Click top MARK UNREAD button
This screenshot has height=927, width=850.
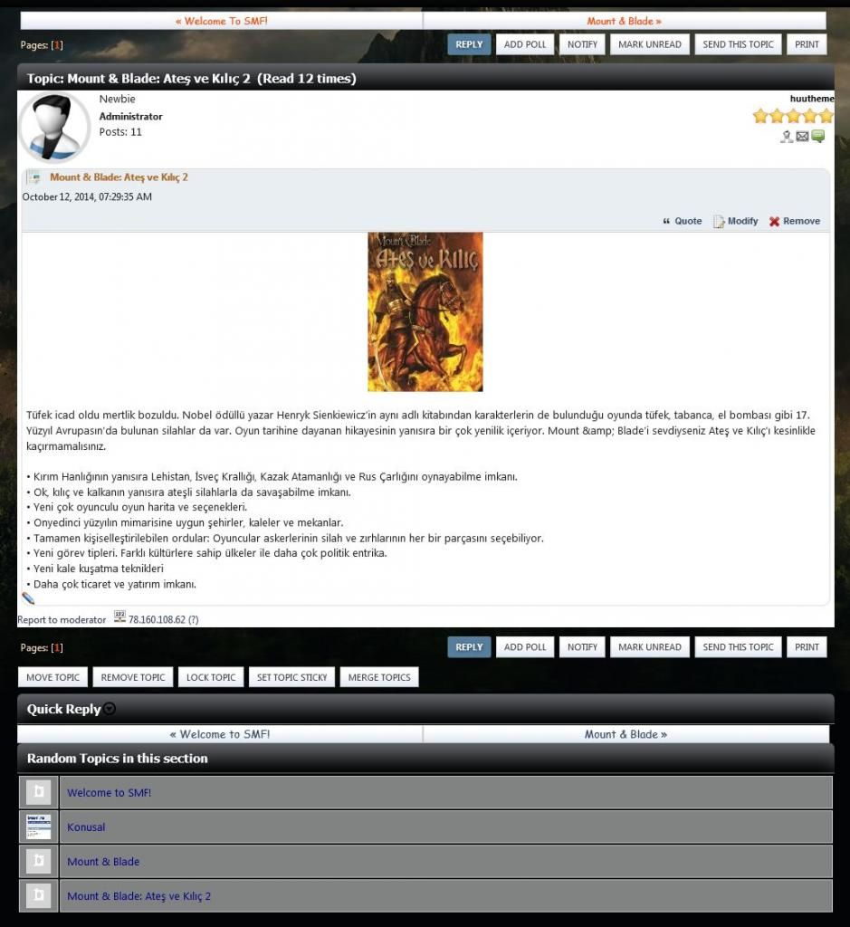[650, 44]
